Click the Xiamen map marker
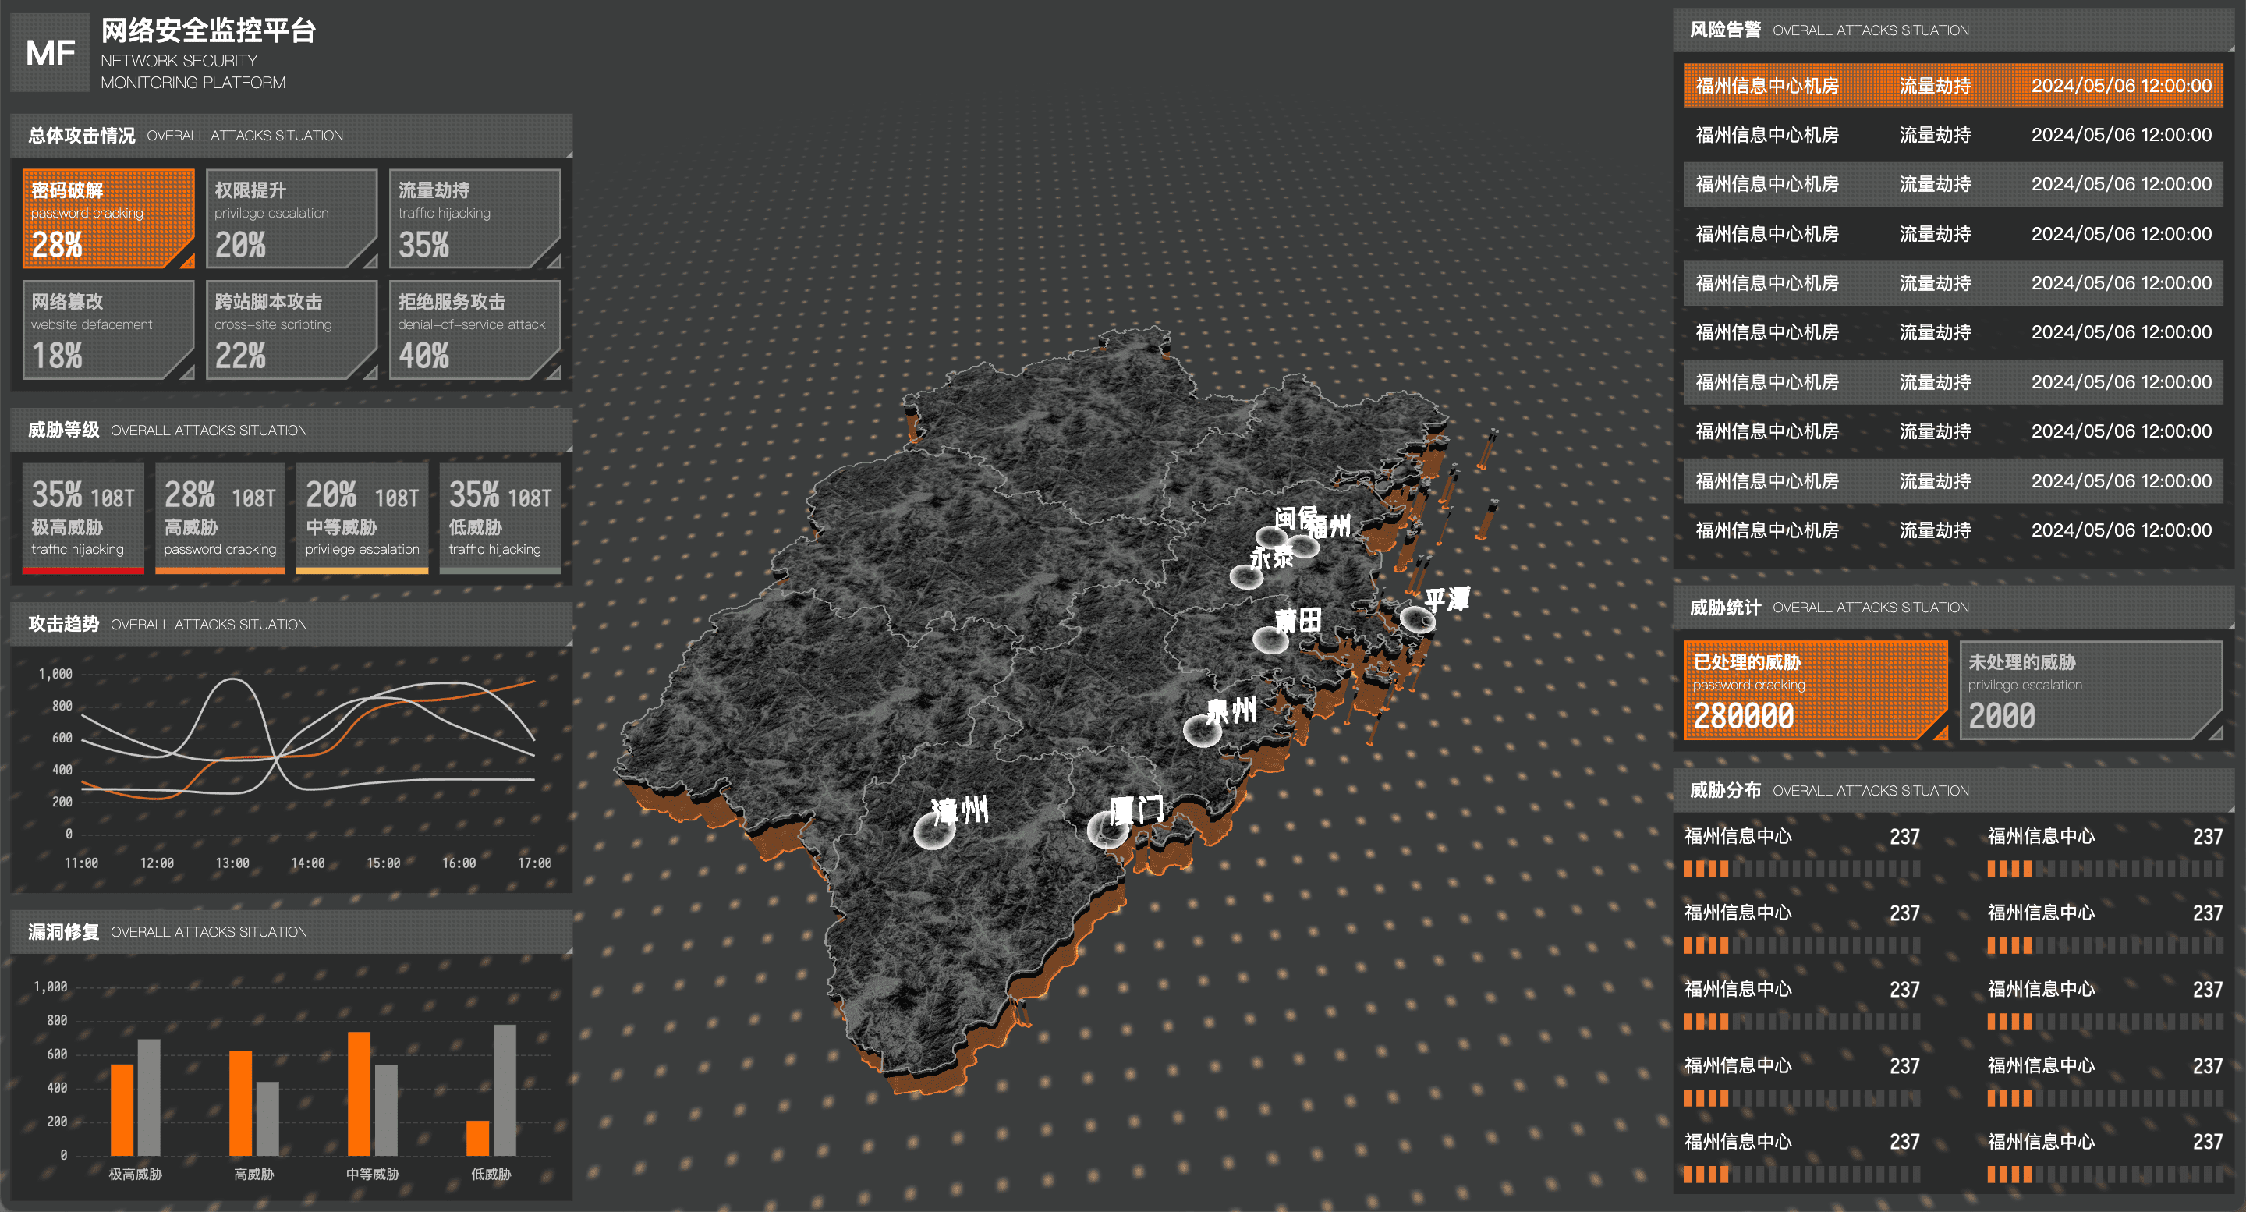Screen dimensions: 2246x1212 tap(1107, 828)
